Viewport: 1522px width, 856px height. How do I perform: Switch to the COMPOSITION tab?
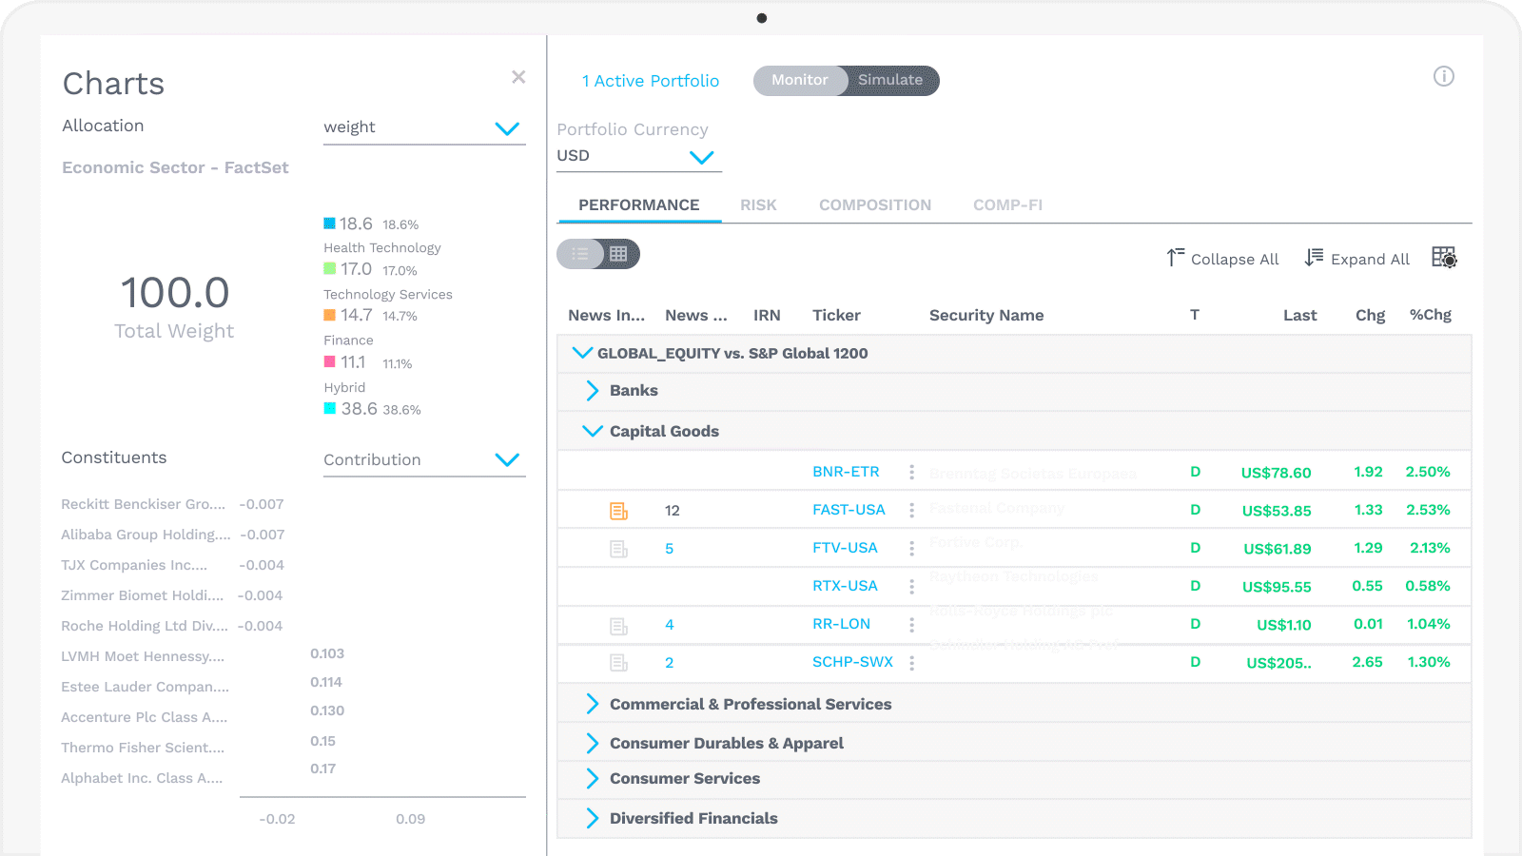tap(875, 205)
